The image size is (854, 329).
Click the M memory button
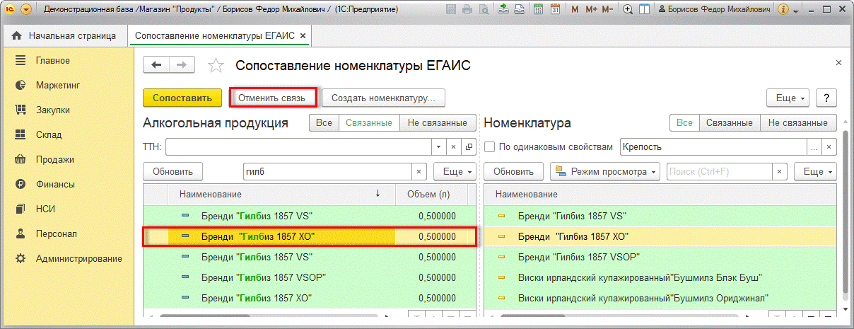(574, 10)
